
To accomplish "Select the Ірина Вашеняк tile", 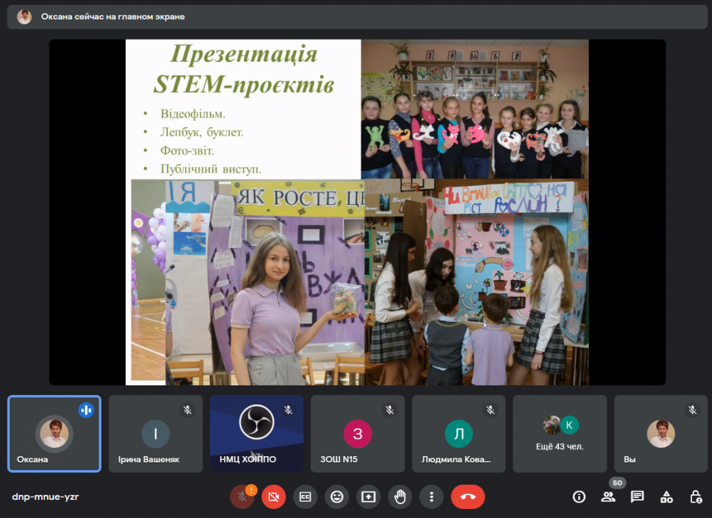I will (x=156, y=433).
